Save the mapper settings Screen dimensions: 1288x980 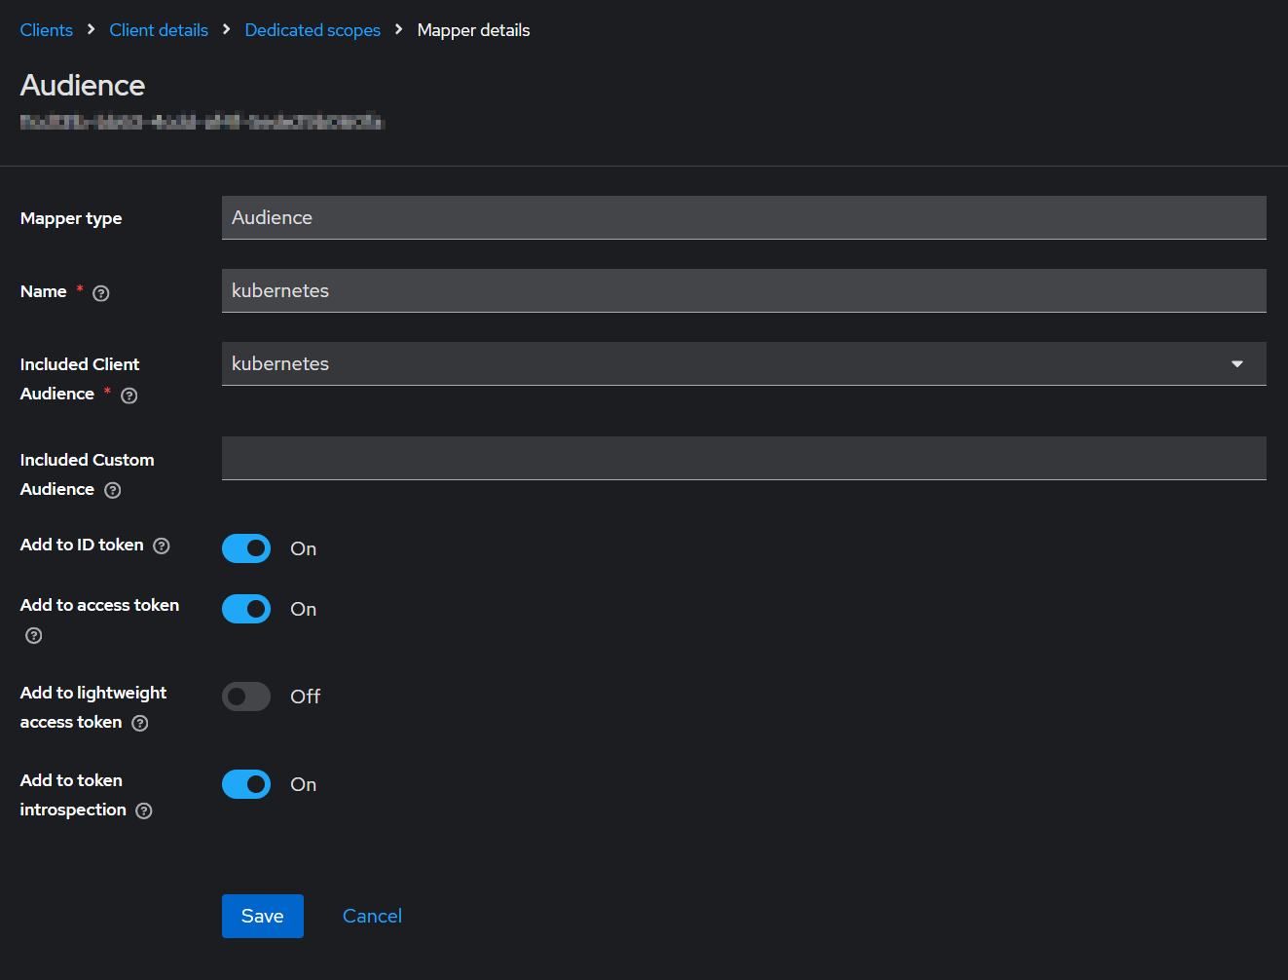coord(263,916)
